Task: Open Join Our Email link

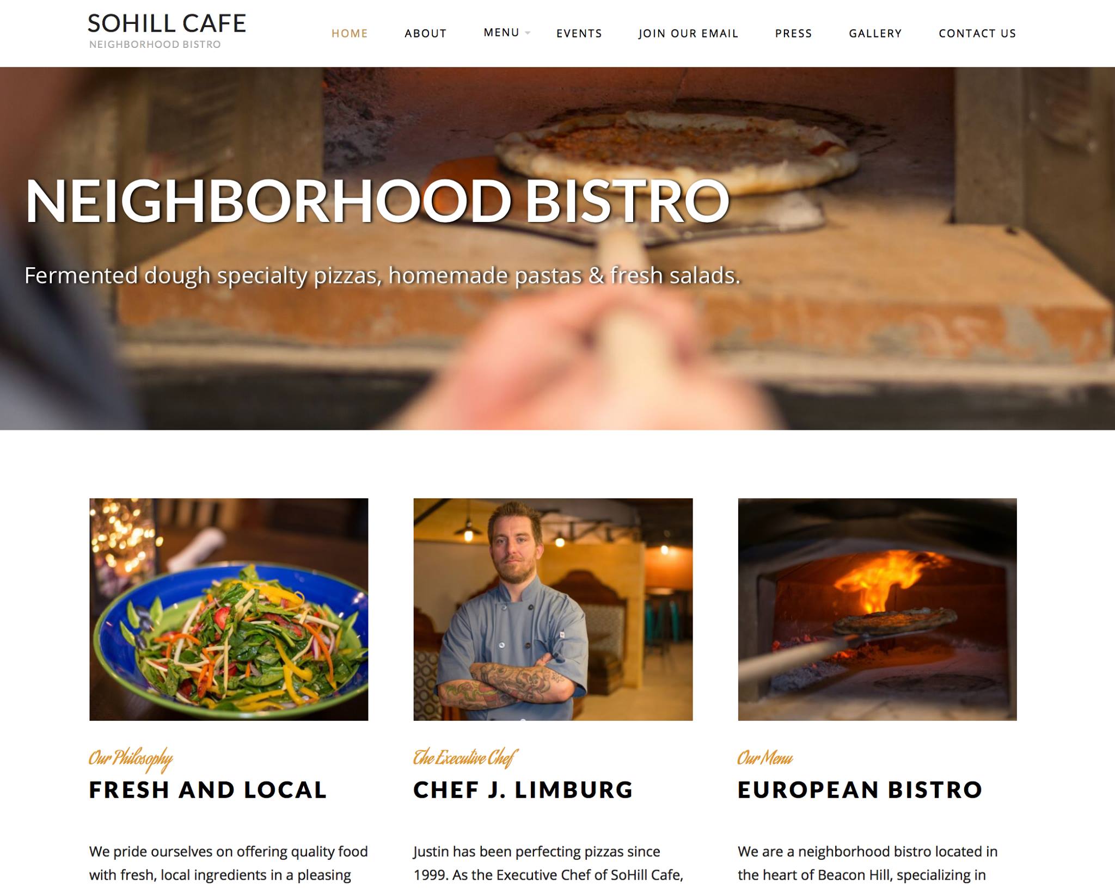Action: tap(688, 34)
